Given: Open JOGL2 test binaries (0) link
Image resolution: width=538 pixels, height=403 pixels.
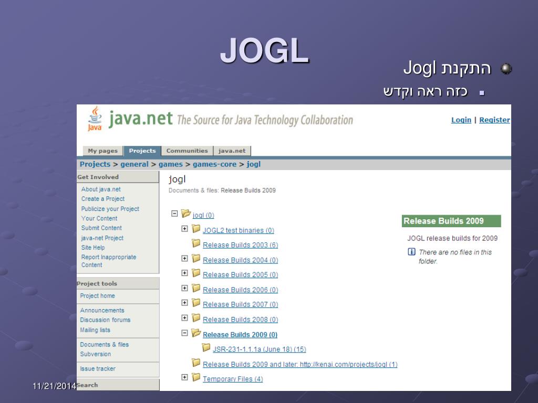Looking at the screenshot, I should pyautogui.click(x=239, y=230).
